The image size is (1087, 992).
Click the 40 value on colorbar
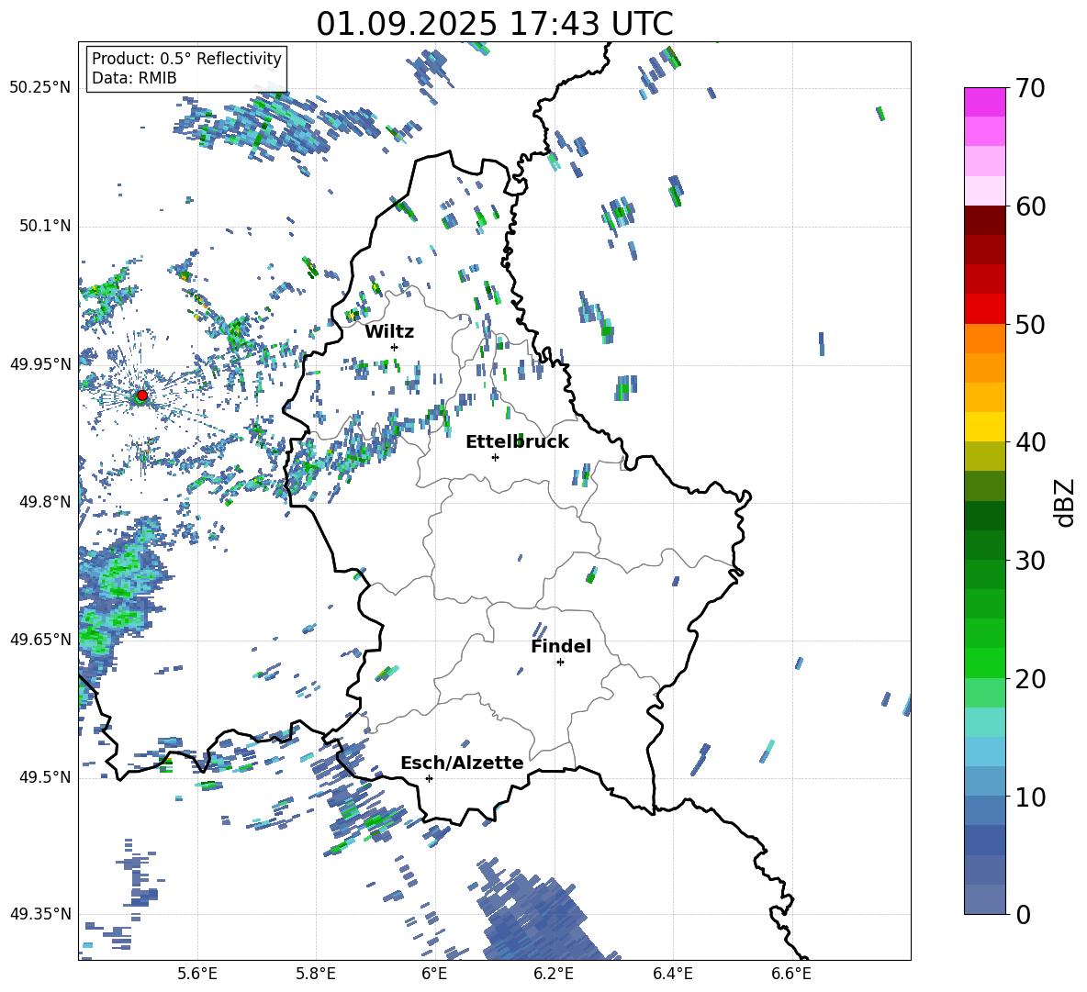pos(1029,442)
